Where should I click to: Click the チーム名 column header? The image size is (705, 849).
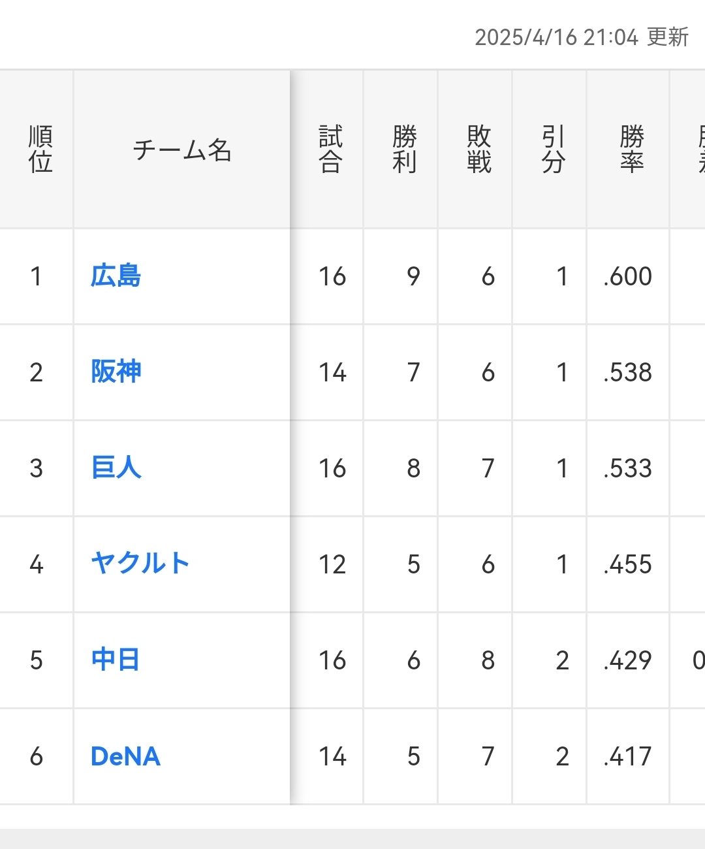coord(182,150)
